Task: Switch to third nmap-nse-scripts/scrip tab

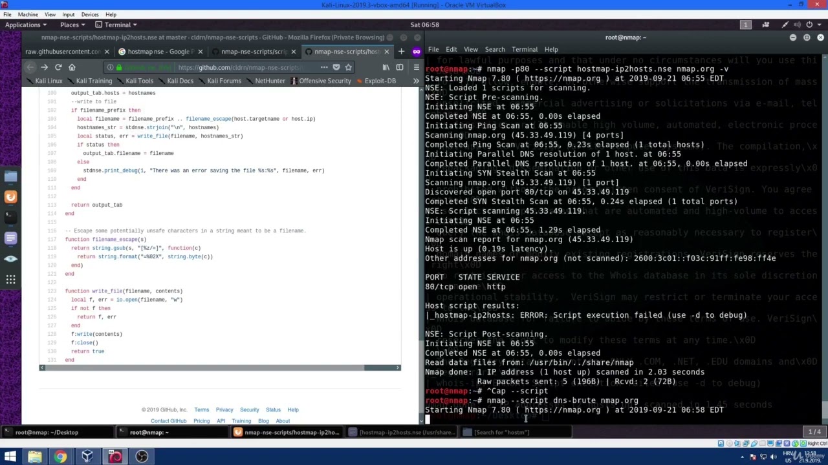Action: (253, 52)
